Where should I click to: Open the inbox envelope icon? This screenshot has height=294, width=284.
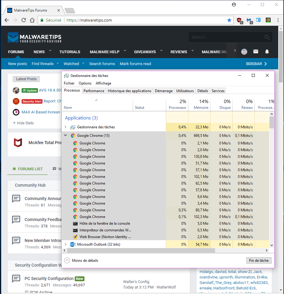pos(256,51)
